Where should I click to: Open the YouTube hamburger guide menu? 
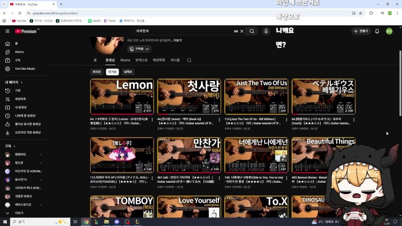(x=8, y=31)
